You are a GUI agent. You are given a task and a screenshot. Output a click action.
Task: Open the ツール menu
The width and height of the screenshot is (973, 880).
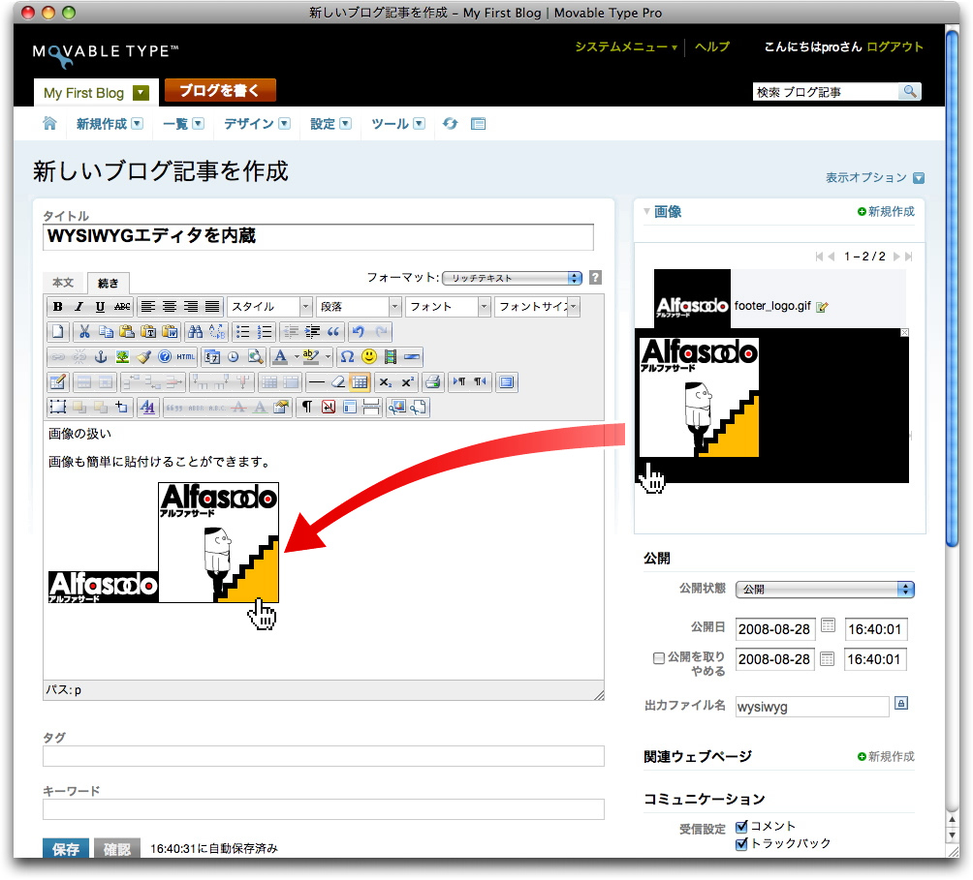click(397, 124)
